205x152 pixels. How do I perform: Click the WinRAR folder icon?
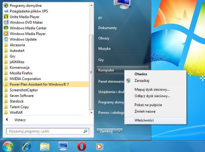coord(6,112)
